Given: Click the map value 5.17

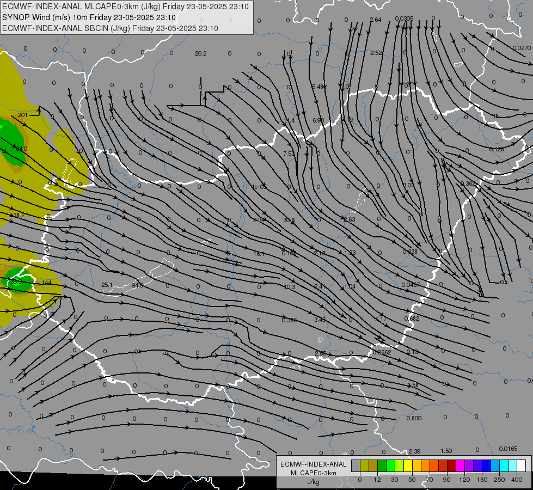Looking at the screenshot, I should pyautogui.click(x=381, y=319).
